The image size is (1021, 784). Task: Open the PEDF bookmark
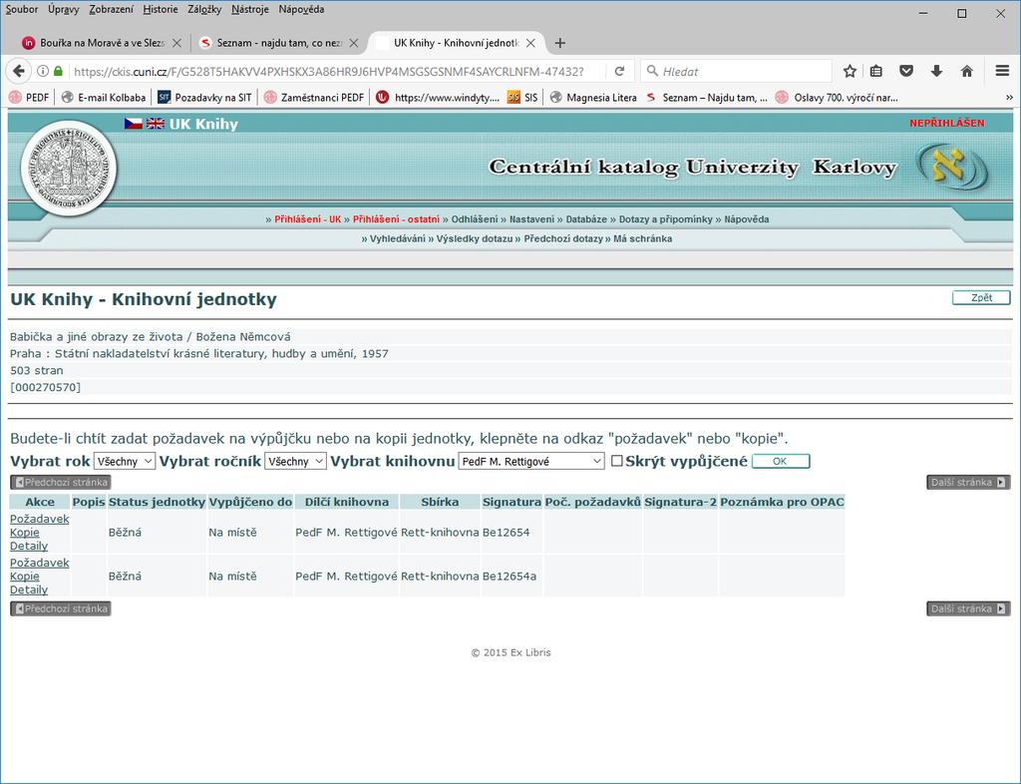click(29, 97)
